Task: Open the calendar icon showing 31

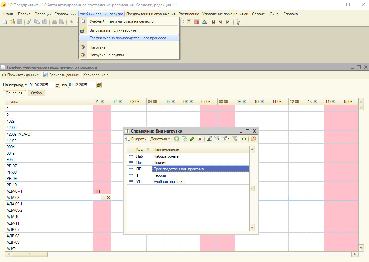Action: pos(196,22)
